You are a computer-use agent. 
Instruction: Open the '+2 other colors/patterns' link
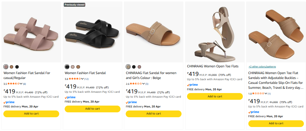(x=262, y=66)
